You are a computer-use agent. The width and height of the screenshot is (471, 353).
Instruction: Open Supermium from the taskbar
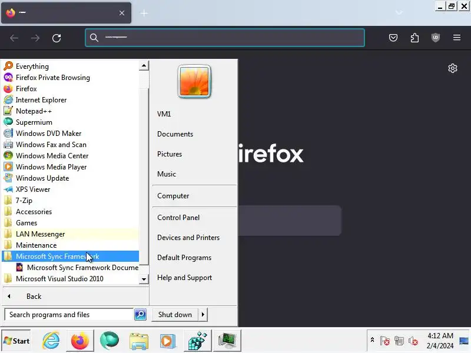[110, 341]
